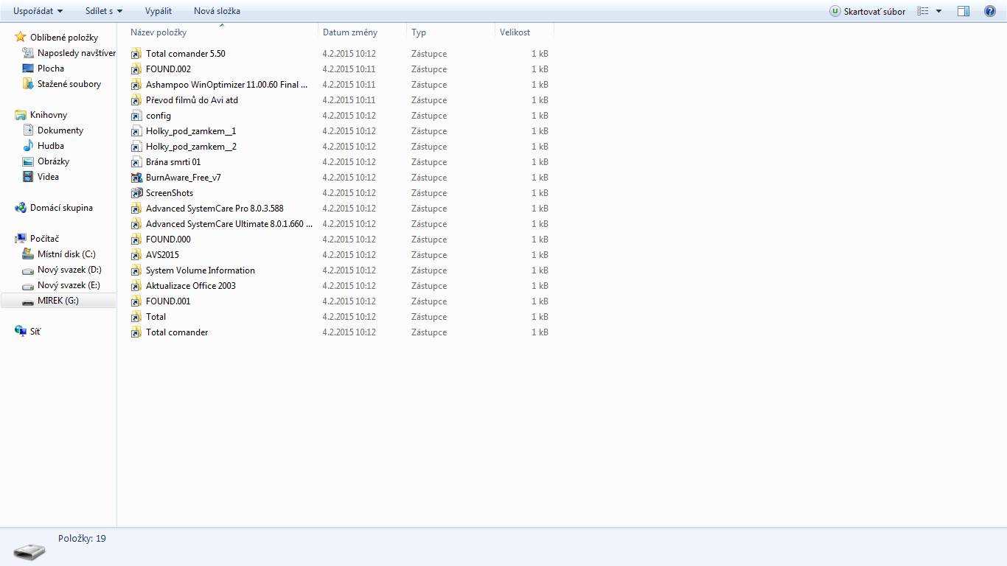Select the Holky_pod_zamkem__1 file icon
The image size is (1007, 566).
tap(136, 131)
